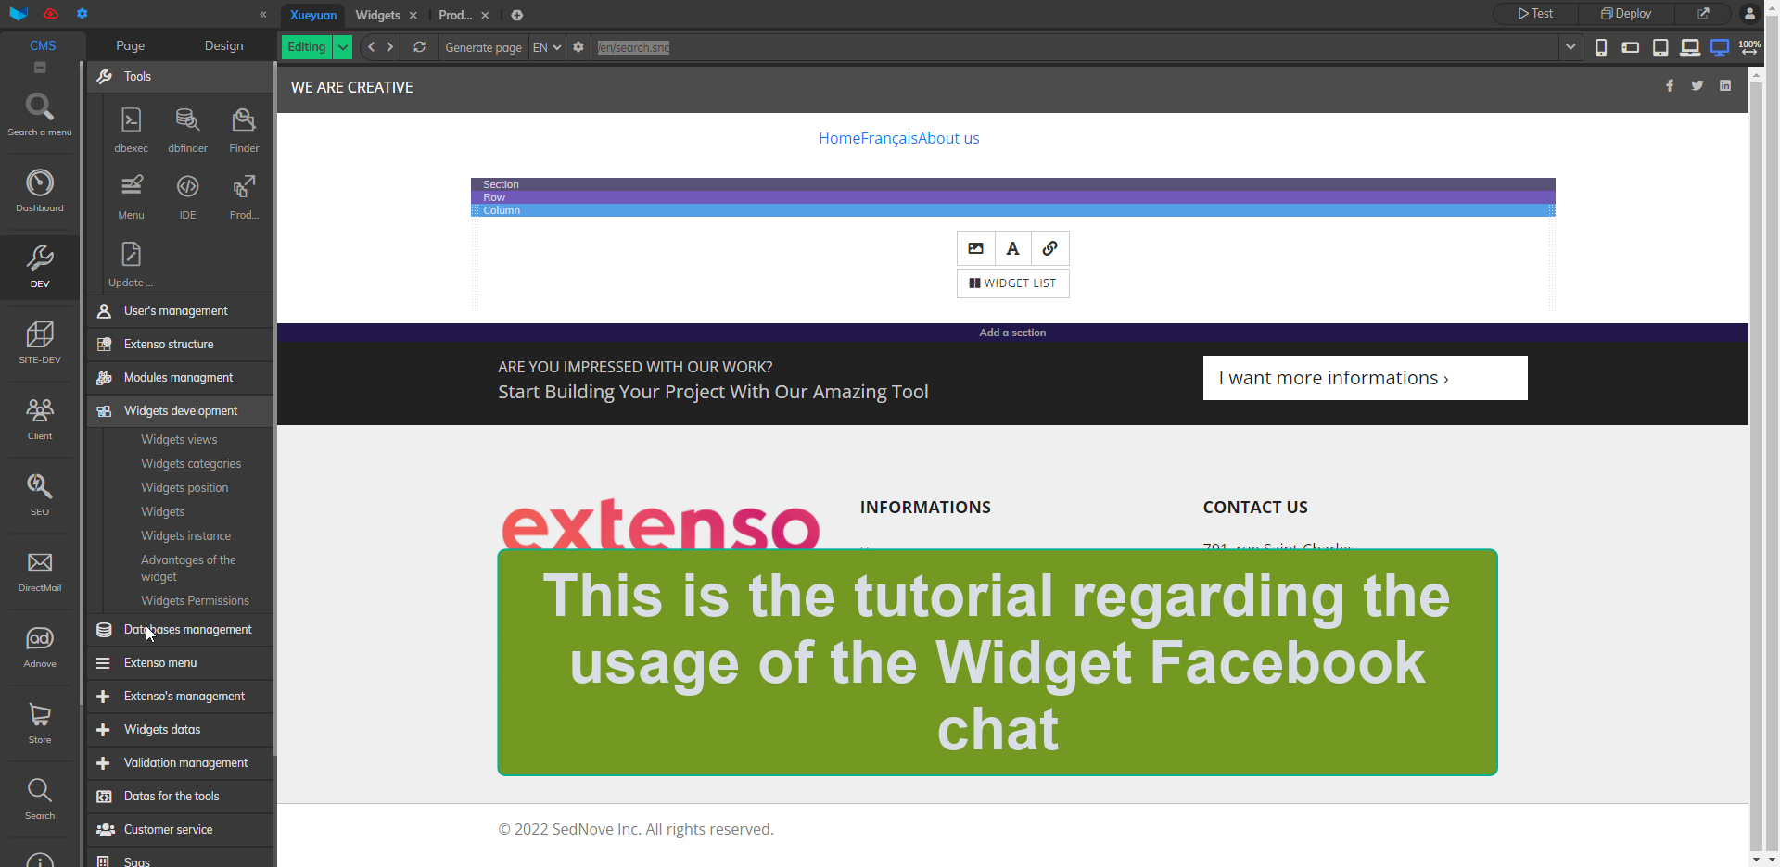
Task: Refresh the page preview
Action: point(419,47)
